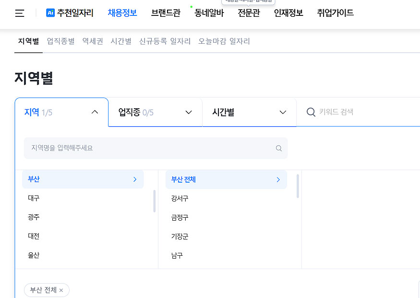Select 부산 in the city list

coord(83,179)
